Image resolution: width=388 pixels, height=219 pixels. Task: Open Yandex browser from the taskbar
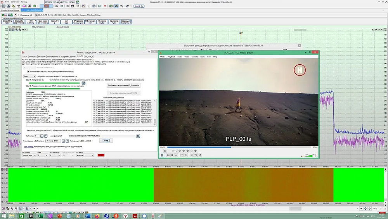point(125,215)
